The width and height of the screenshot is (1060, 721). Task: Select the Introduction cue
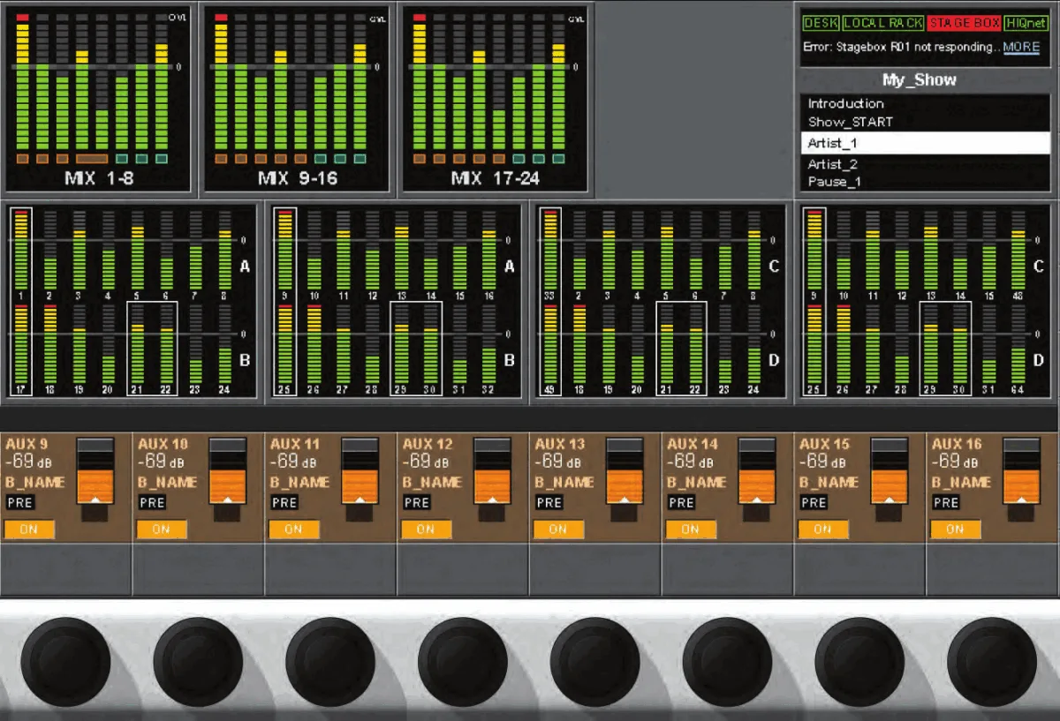click(926, 103)
